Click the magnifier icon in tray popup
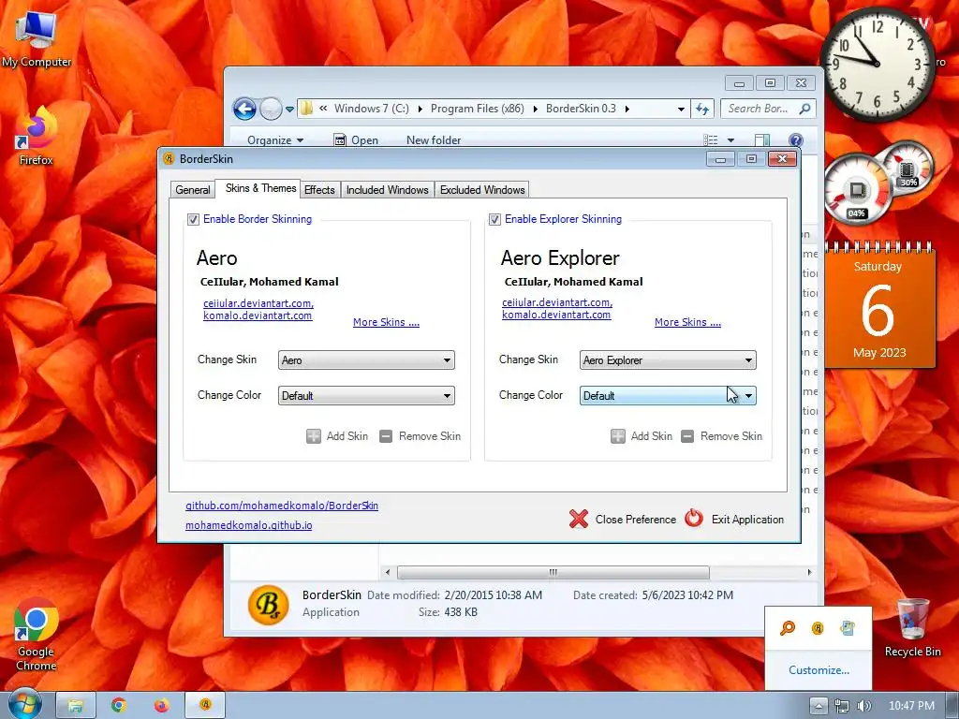 (787, 628)
